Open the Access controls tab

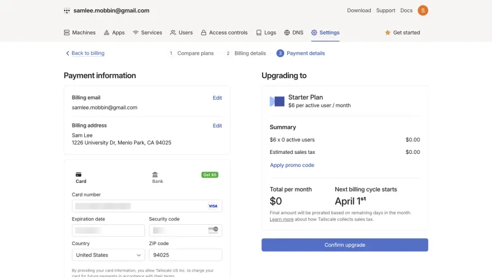224,33
